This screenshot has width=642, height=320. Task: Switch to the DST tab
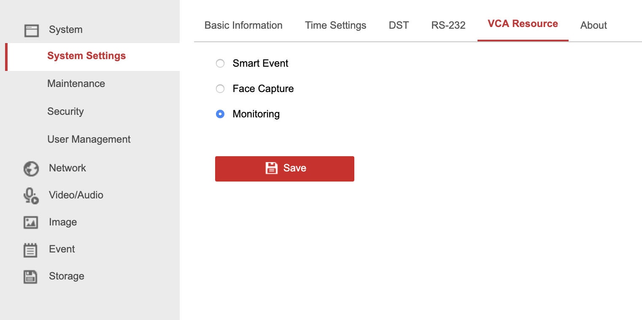pyautogui.click(x=399, y=25)
